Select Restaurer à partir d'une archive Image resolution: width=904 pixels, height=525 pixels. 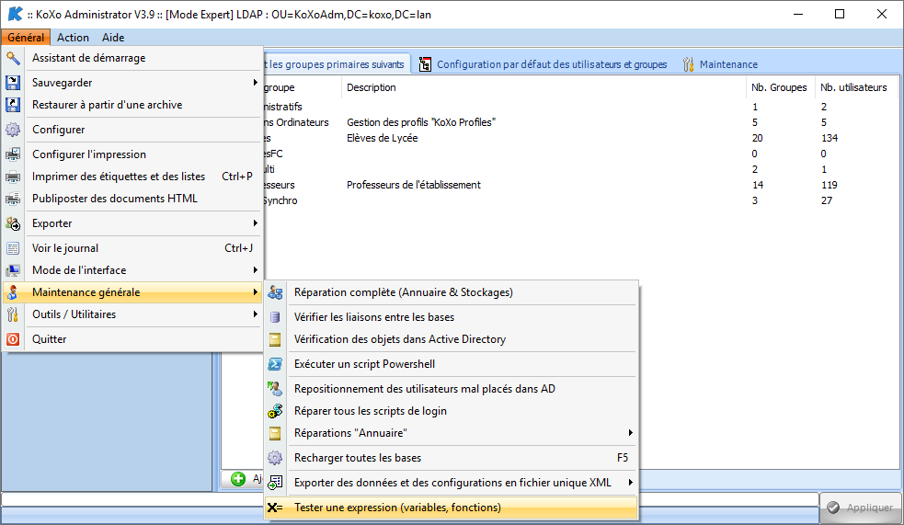click(132, 104)
